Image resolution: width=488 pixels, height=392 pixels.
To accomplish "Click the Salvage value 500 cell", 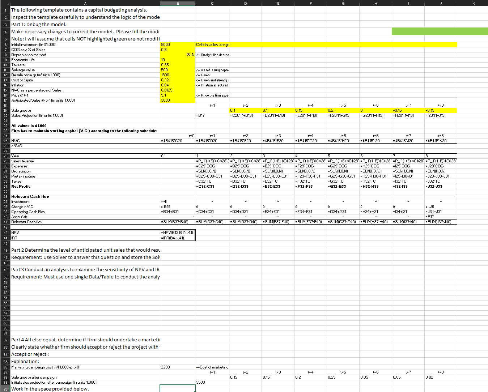I will [x=178, y=70].
